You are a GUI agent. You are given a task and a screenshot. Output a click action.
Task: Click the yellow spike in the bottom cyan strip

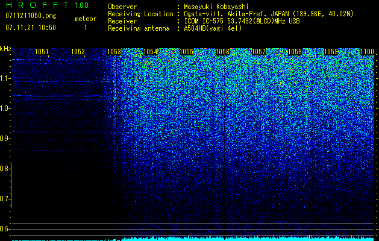[309, 237]
